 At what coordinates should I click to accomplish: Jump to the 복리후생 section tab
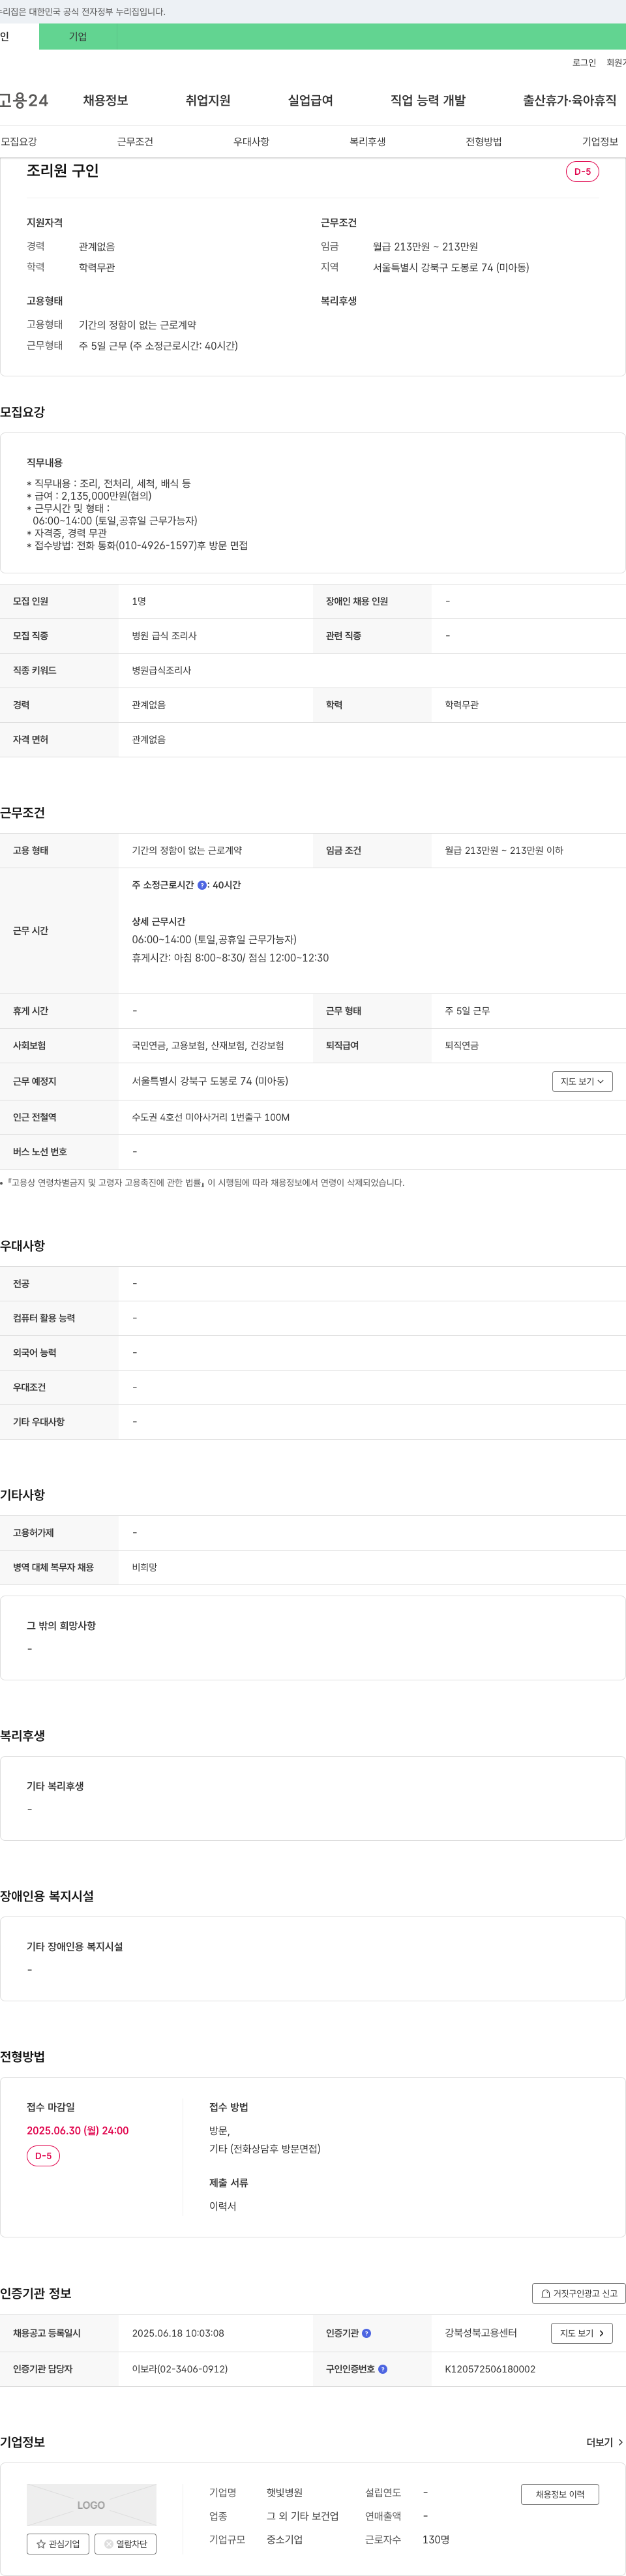click(x=367, y=142)
